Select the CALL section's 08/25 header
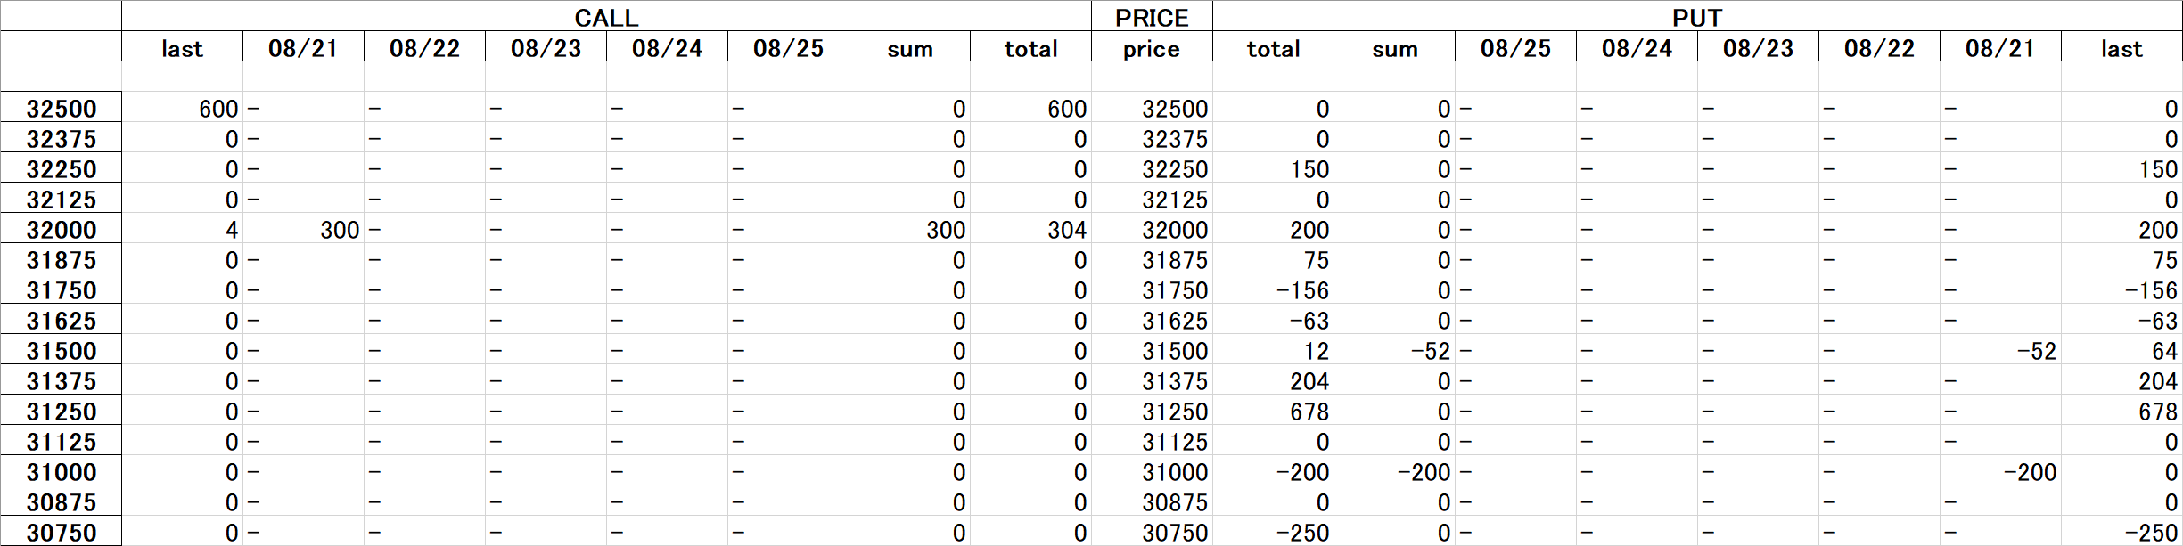This screenshot has height=546, width=2183. point(788,47)
